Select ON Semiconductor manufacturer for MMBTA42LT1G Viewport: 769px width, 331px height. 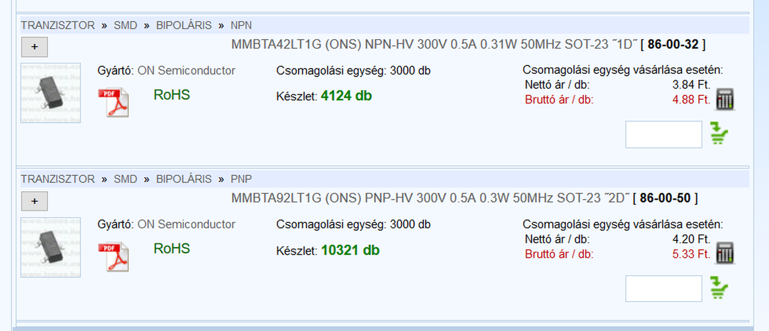click(x=186, y=71)
